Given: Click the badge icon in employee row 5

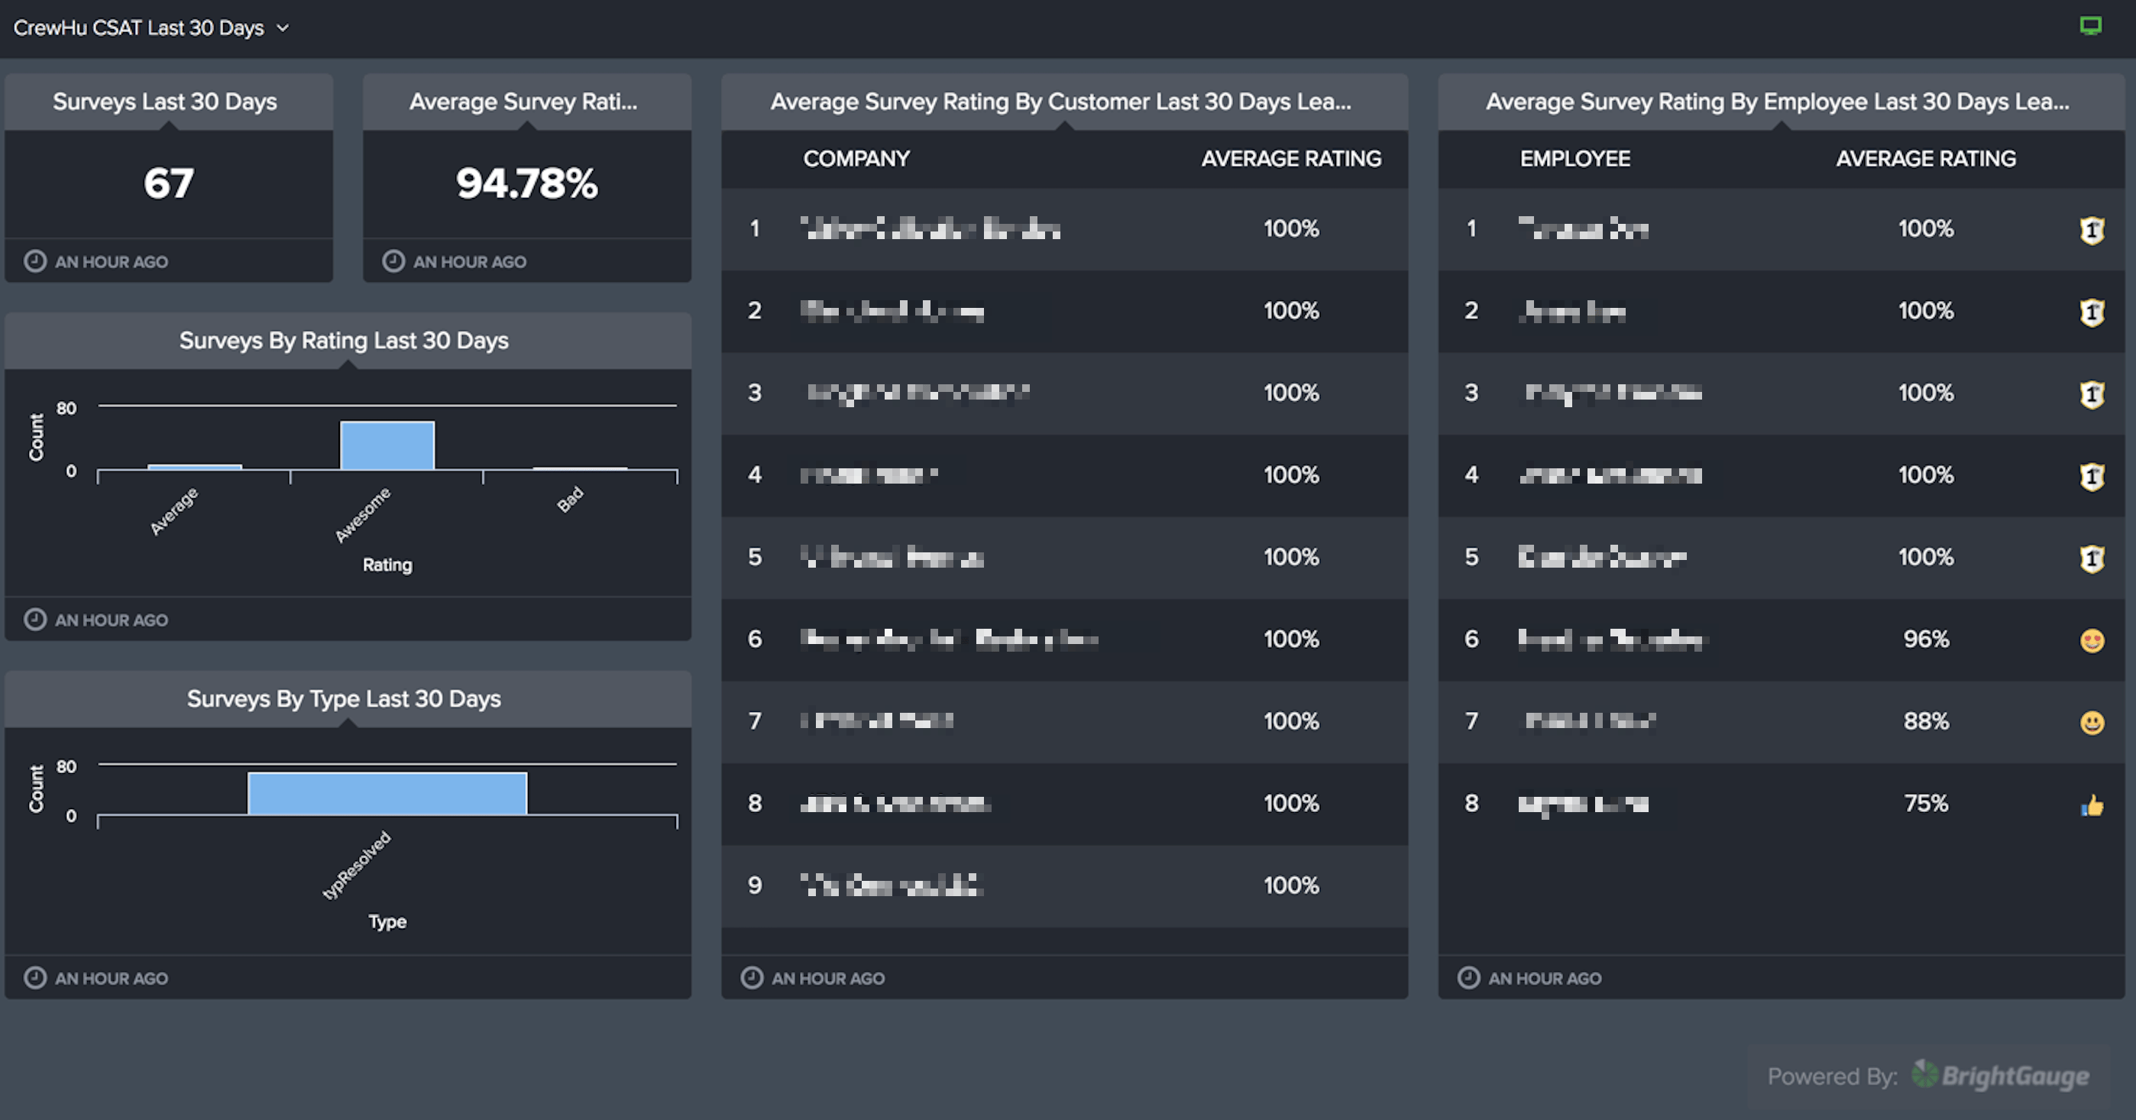Looking at the screenshot, I should [x=2091, y=558].
